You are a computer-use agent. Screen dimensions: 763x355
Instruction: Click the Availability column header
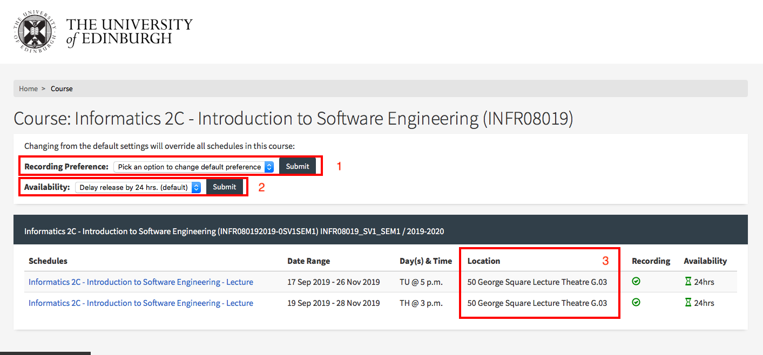pyautogui.click(x=705, y=261)
